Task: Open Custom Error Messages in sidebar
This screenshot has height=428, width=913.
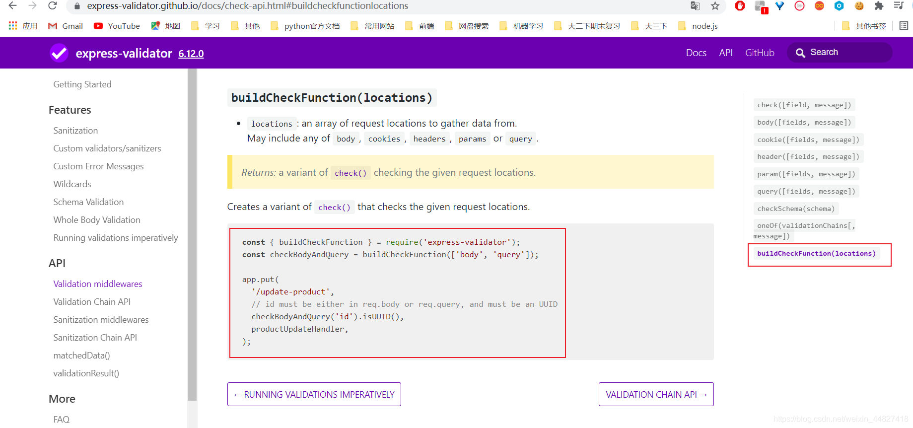Action: 98,166
